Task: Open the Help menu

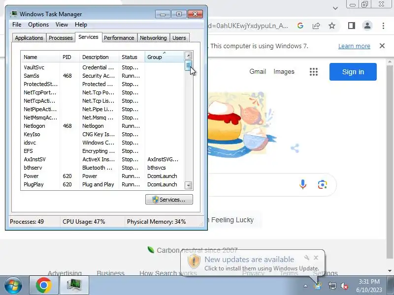Action: pos(81,25)
